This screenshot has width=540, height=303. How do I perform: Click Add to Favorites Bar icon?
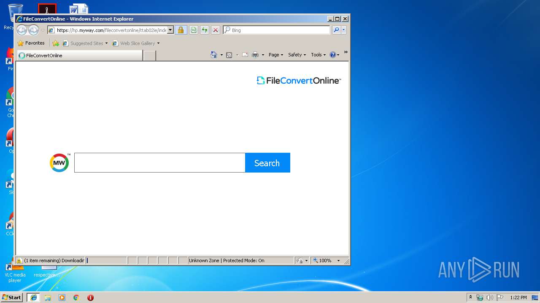pyautogui.click(x=56, y=43)
